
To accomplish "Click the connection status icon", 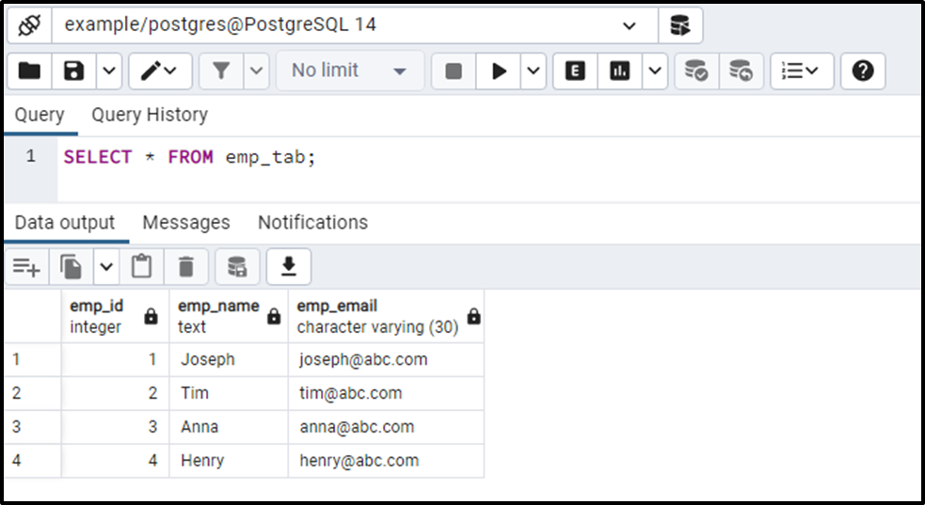I will 29,26.
